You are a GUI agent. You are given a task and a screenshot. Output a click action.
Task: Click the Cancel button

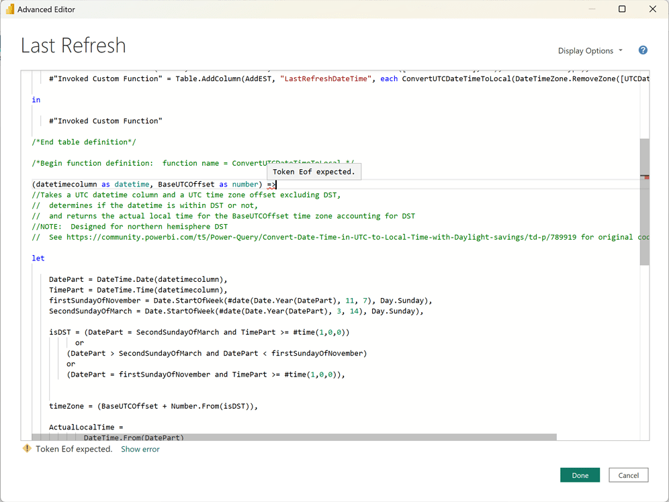(x=628, y=474)
